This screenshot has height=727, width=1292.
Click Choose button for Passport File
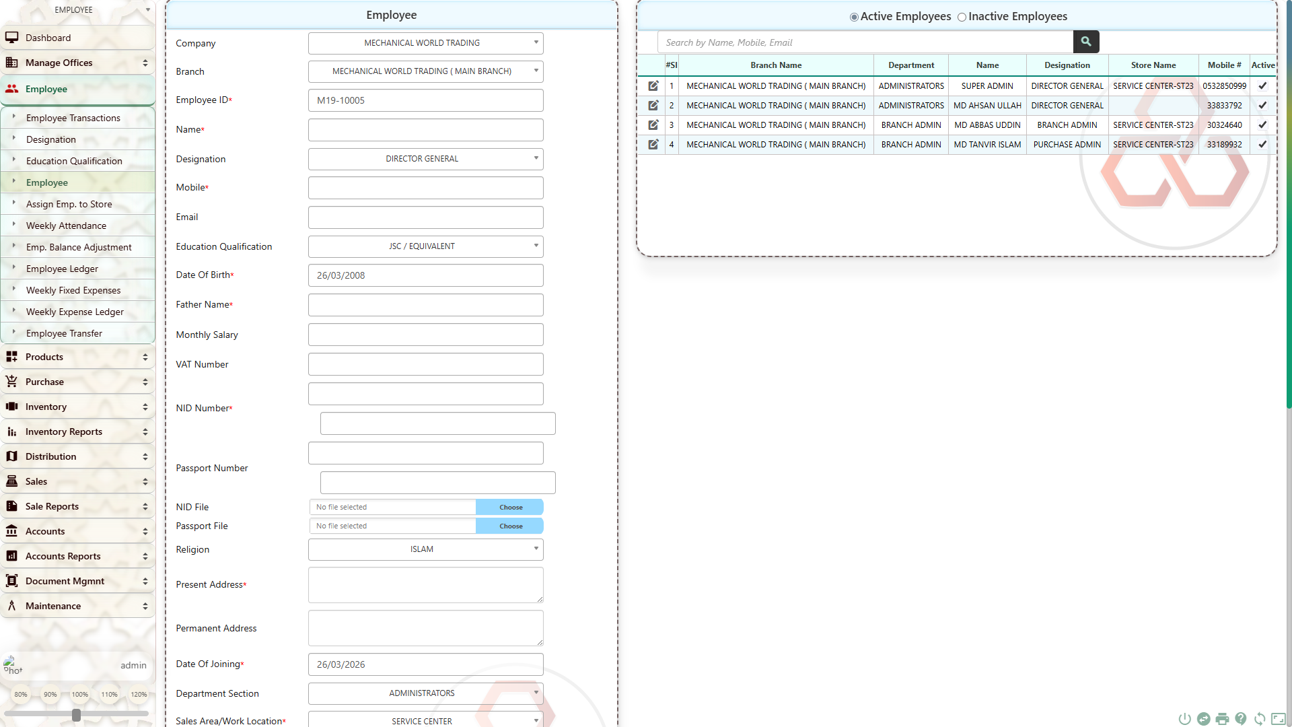(x=510, y=526)
